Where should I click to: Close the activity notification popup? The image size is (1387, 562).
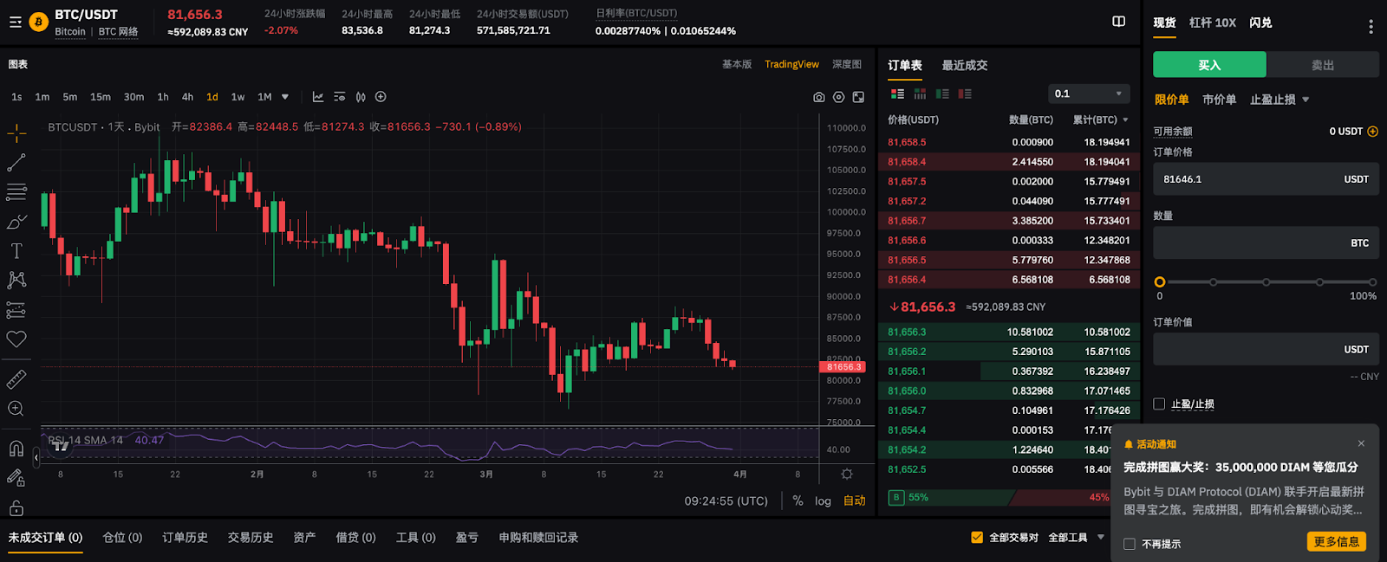pos(1361,443)
